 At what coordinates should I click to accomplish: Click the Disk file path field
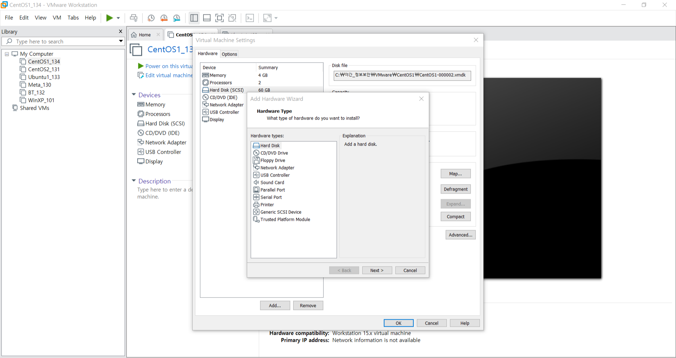(x=402, y=75)
